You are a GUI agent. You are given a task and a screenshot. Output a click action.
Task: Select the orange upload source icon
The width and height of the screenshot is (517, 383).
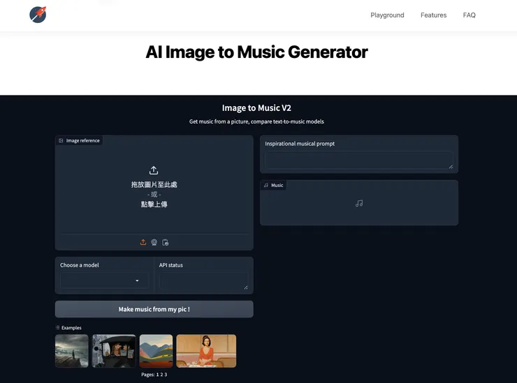point(143,242)
